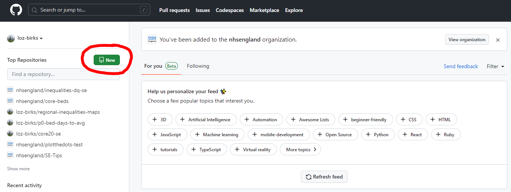Click the plus icon on the Automation topic

(x=247, y=120)
